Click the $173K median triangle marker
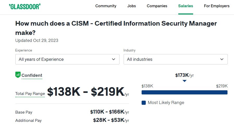 185,81
